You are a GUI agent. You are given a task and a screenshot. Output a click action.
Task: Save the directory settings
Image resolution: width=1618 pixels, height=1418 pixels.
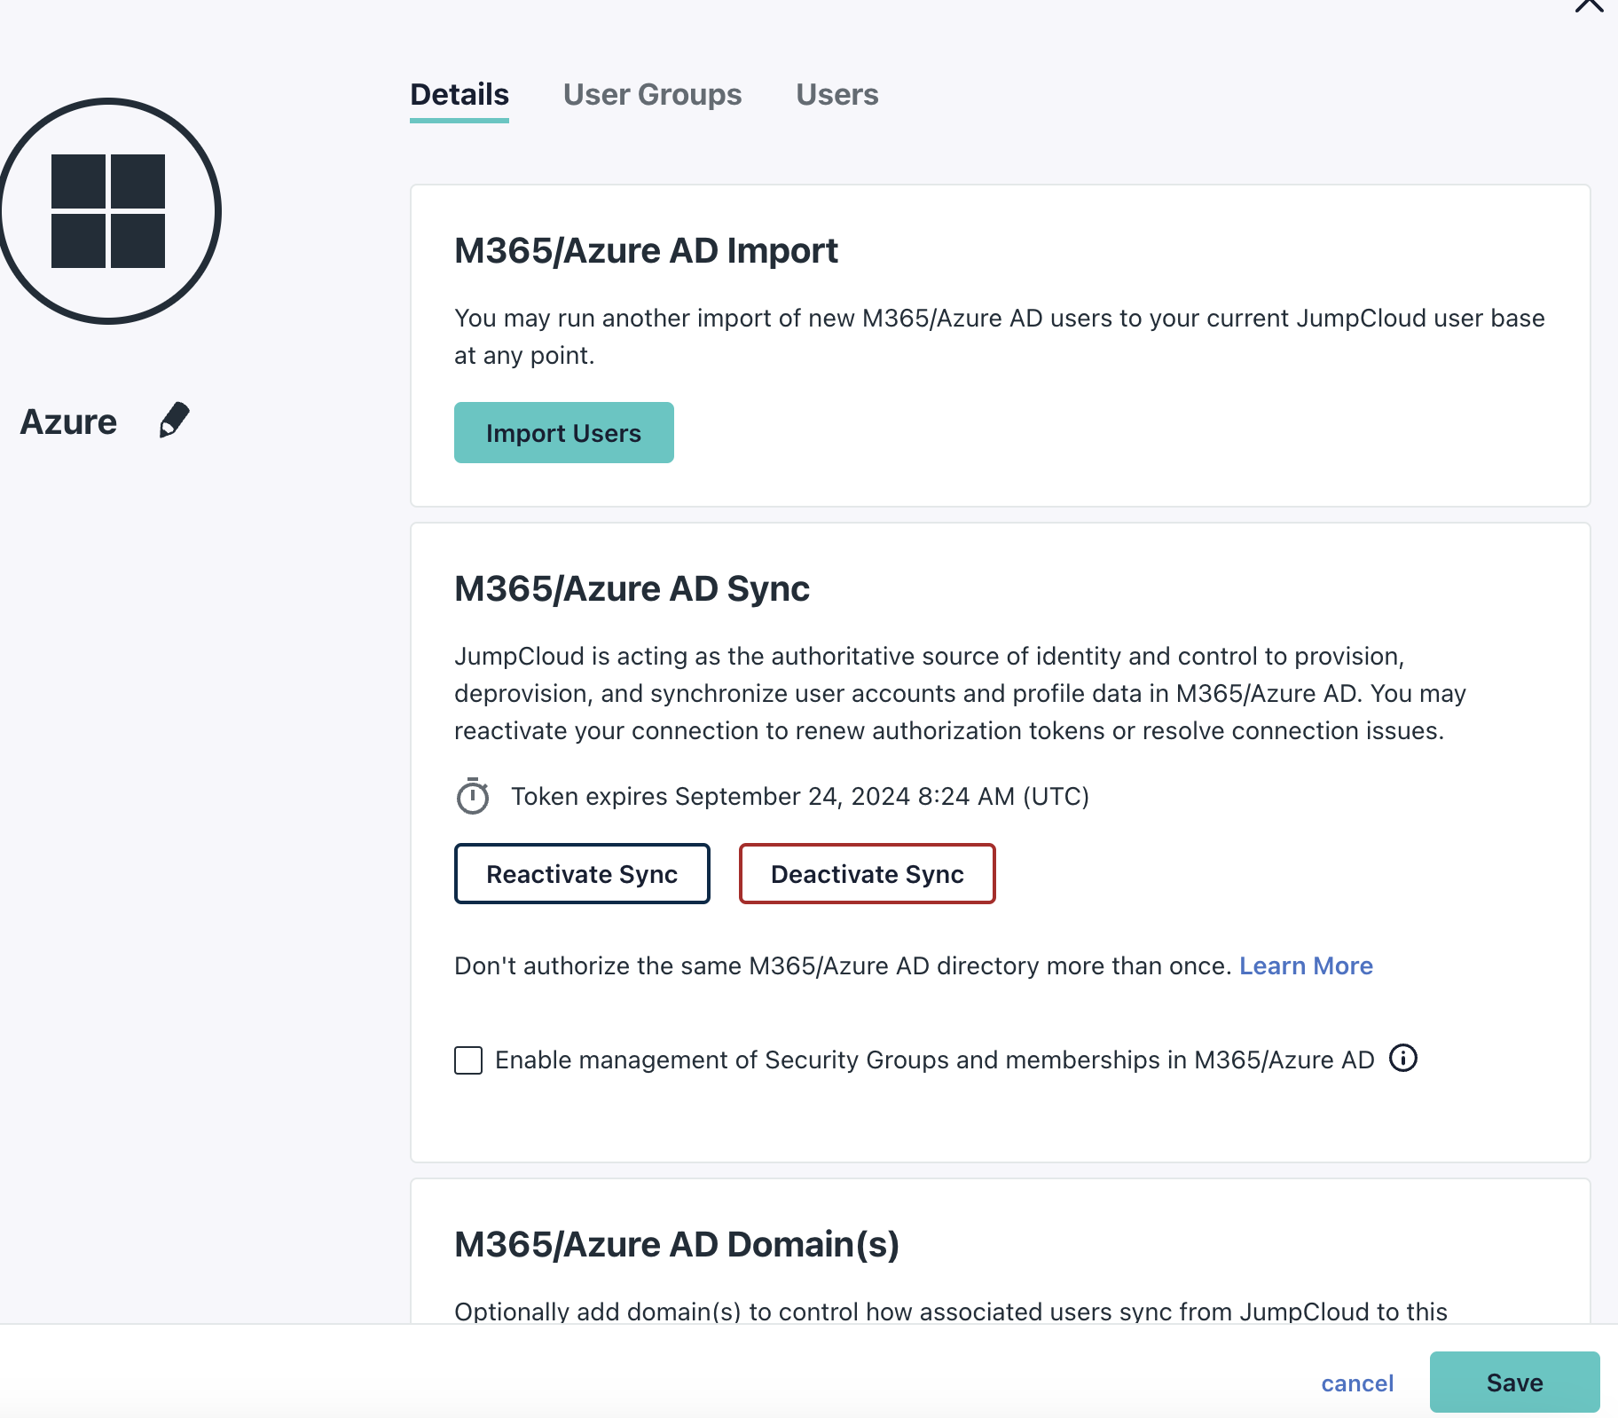pos(1514,1383)
